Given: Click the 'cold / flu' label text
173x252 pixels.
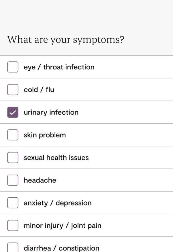Looking at the screenshot, I should [39, 90].
